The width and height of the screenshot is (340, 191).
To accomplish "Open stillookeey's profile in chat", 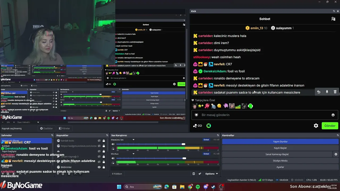I will click(x=201, y=57).
